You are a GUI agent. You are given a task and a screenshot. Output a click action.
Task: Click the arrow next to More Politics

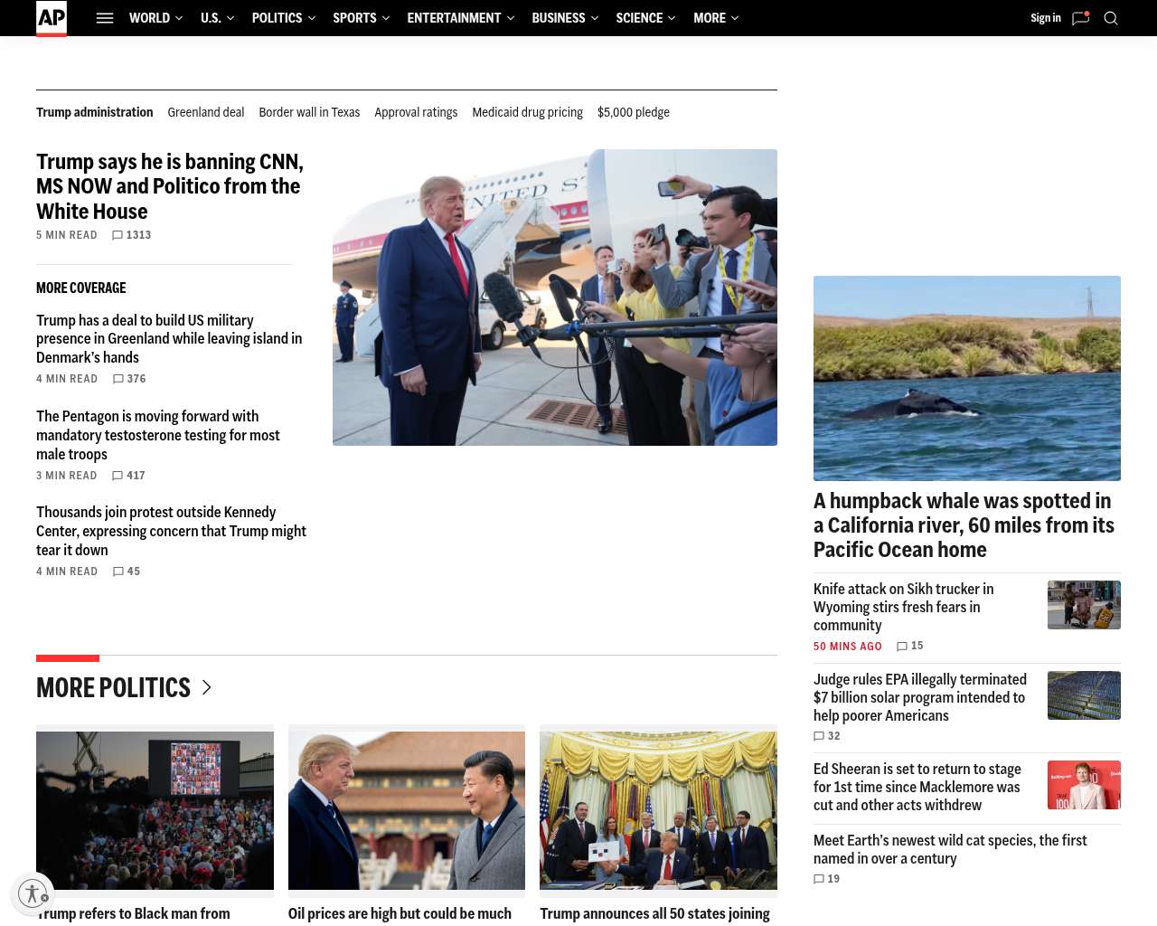[x=206, y=687]
